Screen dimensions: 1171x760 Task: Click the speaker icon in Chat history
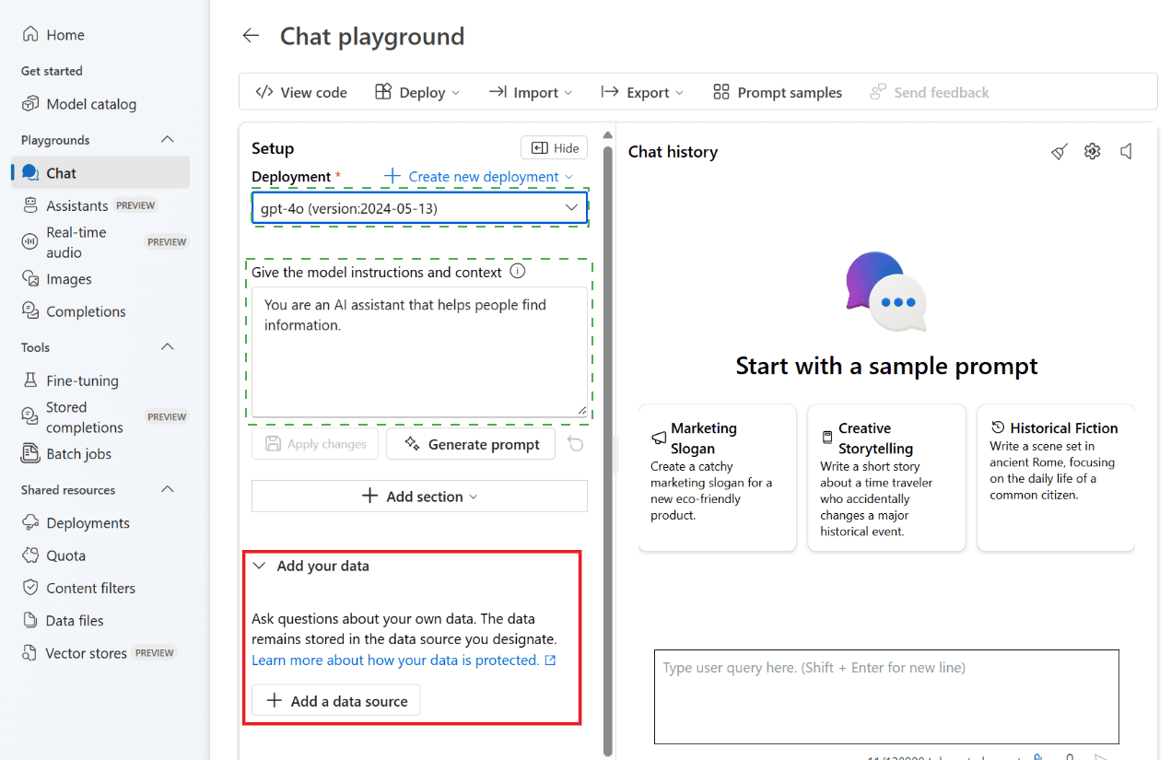[x=1126, y=152]
